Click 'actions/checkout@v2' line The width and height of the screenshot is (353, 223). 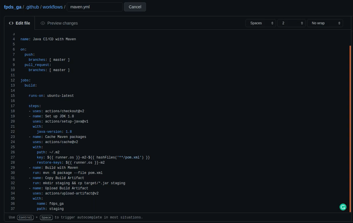tap(56, 111)
